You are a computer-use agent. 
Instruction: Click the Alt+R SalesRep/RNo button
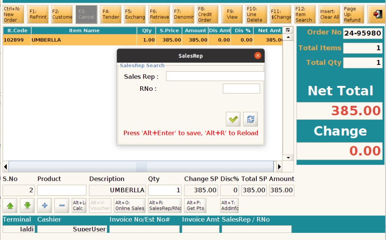click(x=165, y=206)
